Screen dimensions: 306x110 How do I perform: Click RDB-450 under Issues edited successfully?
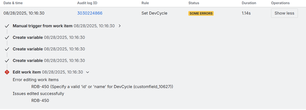[40, 101]
